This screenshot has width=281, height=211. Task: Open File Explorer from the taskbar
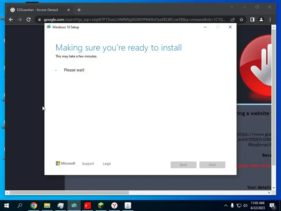click(47, 206)
